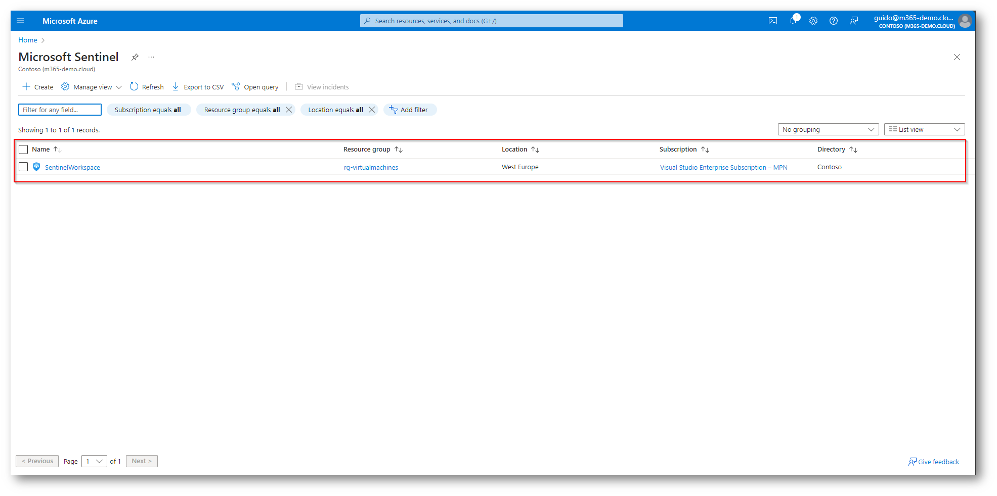Pin Microsoft Sentinel to dashboard
Screen dimensions: 997x496
pyautogui.click(x=135, y=57)
